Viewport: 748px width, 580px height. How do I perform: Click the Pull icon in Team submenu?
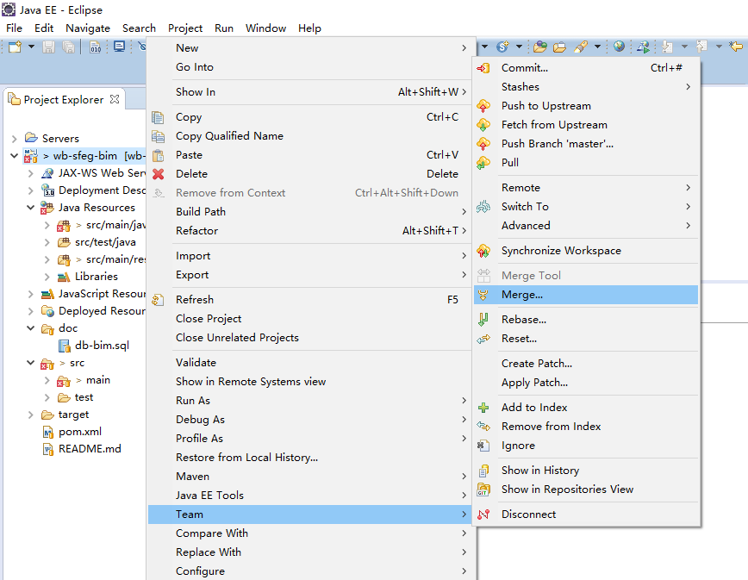click(x=483, y=163)
